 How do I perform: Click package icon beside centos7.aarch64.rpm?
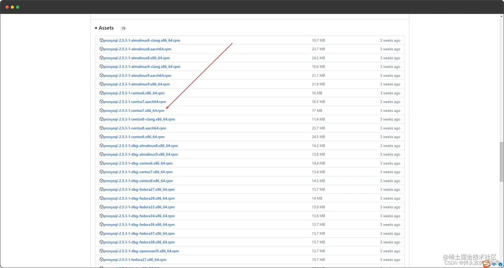[x=101, y=102]
